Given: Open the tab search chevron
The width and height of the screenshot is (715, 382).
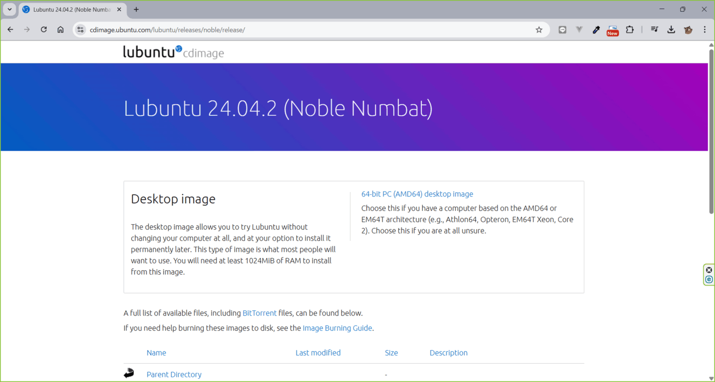Looking at the screenshot, I should [8, 9].
